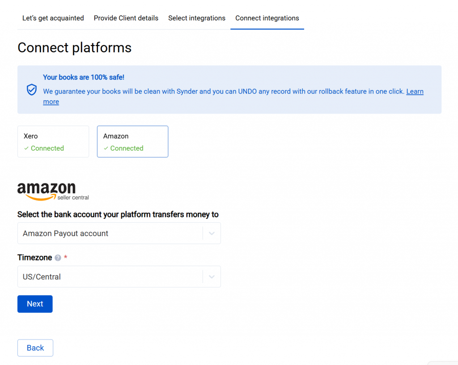Click the Timezone help question mark icon
The width and height of the screenshot is (458, 365).
pyautogui.click(x=58, y=258)
